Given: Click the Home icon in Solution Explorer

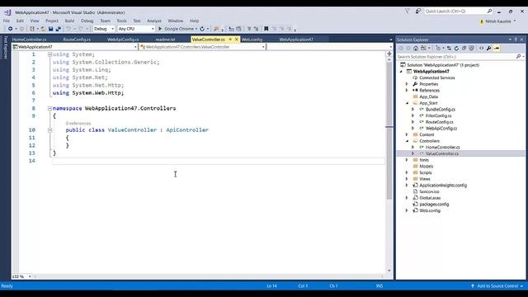Looking at the screenshot, I should coord(416,49).
